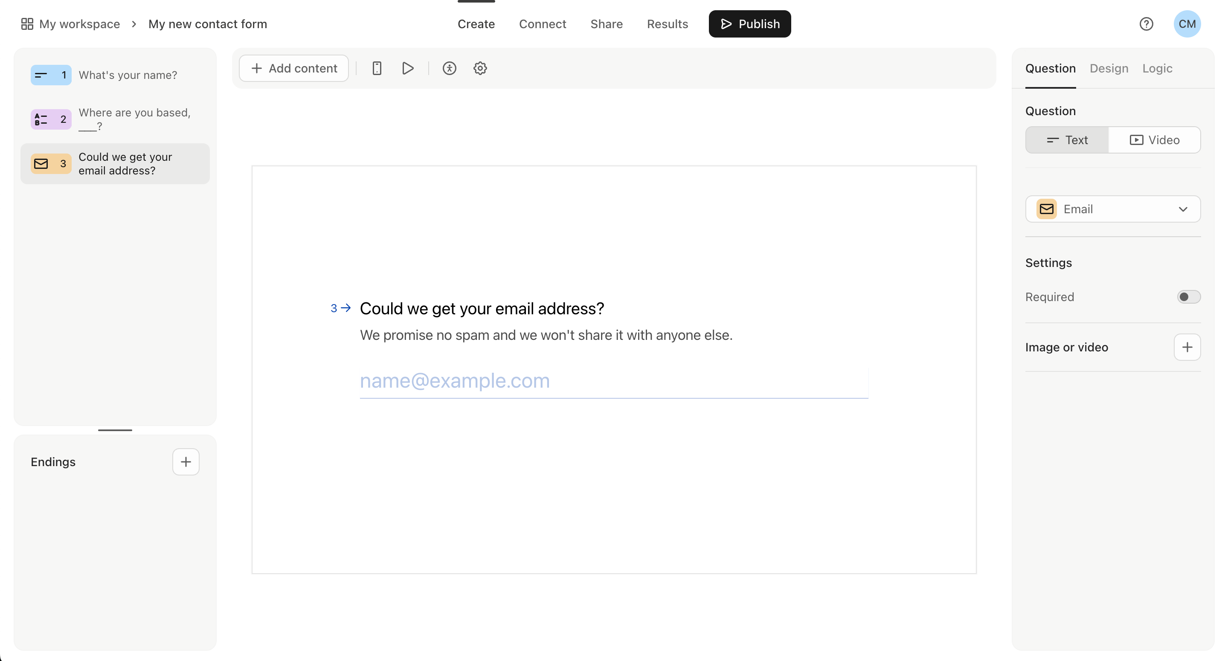Add an image or video to the question
This screenshot has height=661, width=1225.
point(1187,347)
